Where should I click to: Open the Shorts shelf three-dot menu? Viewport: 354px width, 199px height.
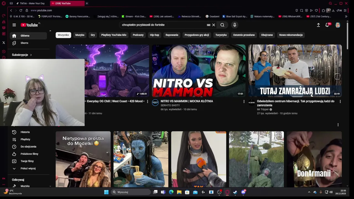click(x=338, y=125)
